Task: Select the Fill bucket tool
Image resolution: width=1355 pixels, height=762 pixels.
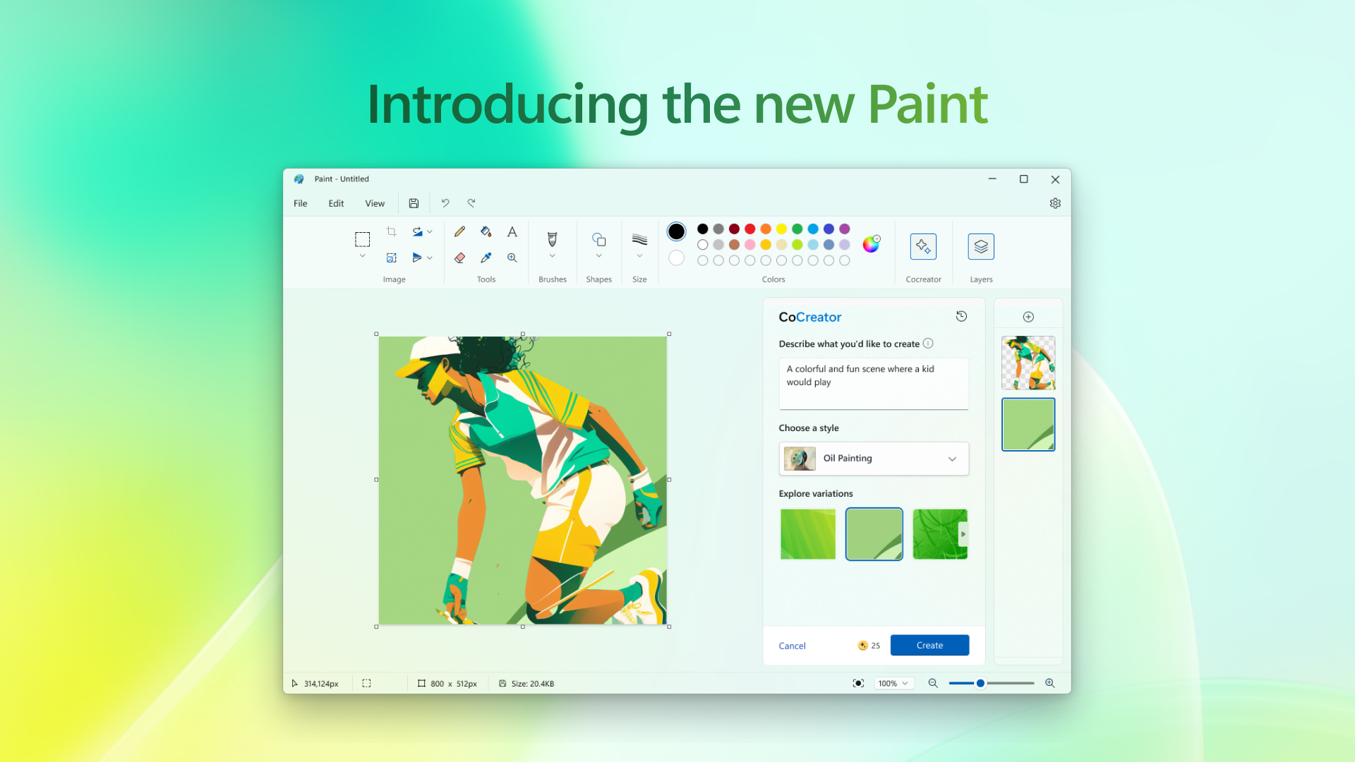Action: 486,231
